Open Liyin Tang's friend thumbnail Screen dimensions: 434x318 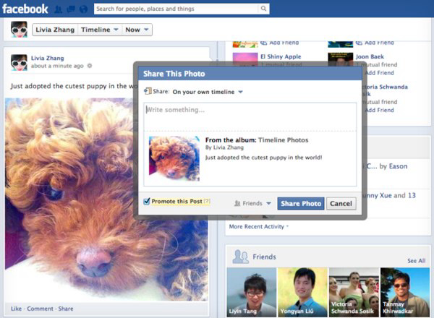point(252,292)
